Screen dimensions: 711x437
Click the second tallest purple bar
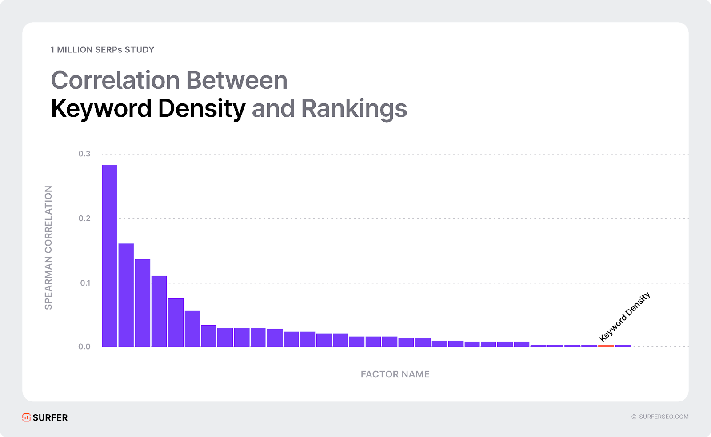126,295
